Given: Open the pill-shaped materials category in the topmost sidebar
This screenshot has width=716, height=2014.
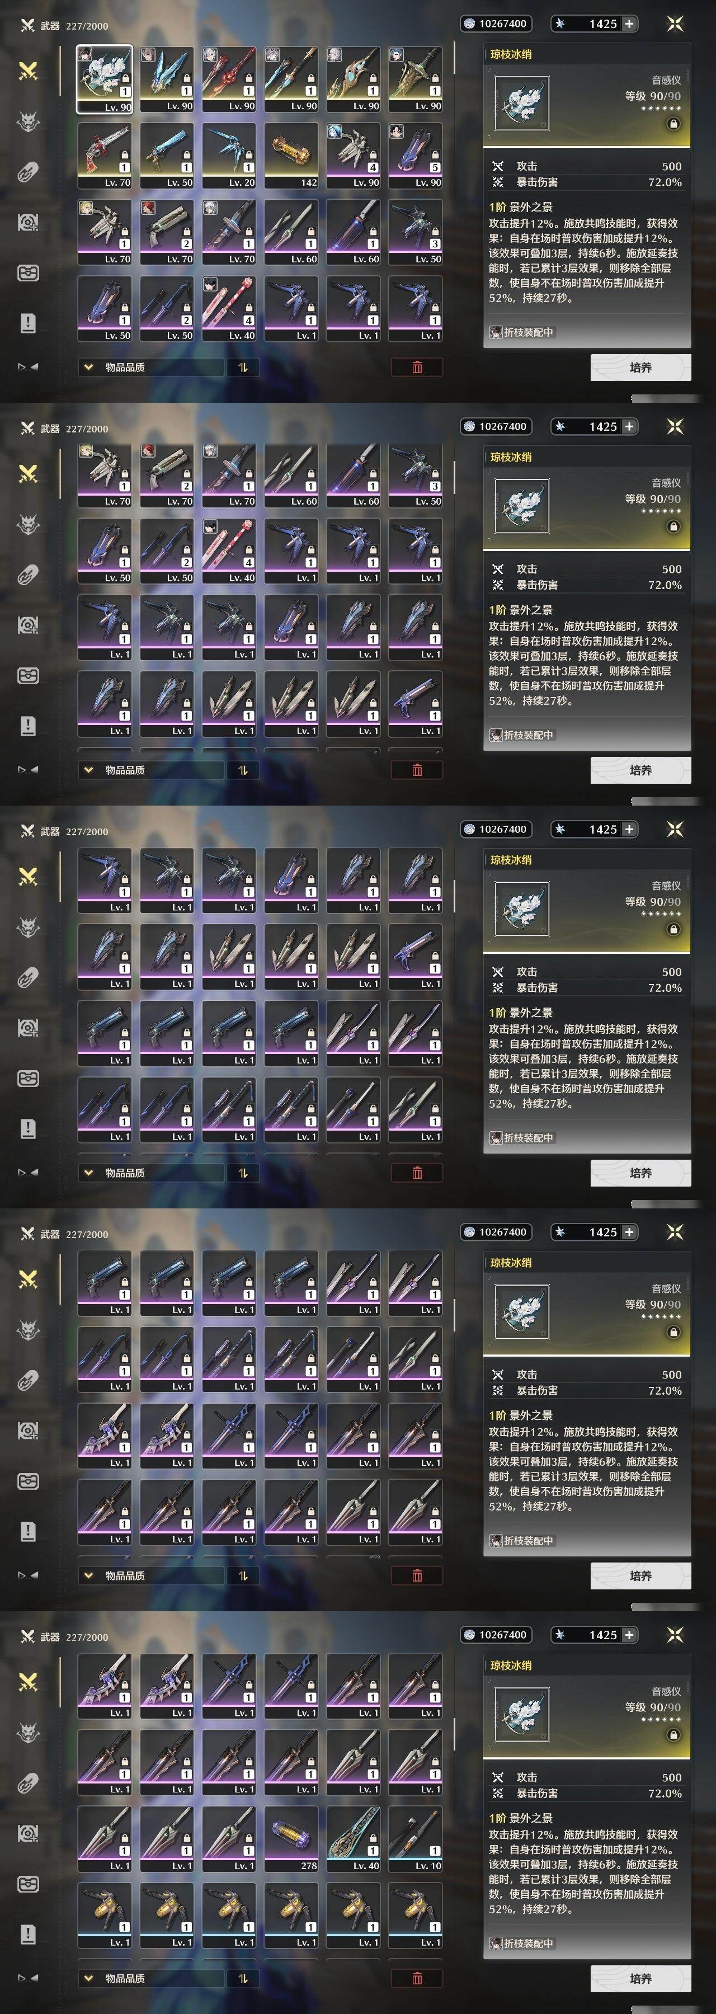Looking at the screenshot, I should tap(28, 172).
